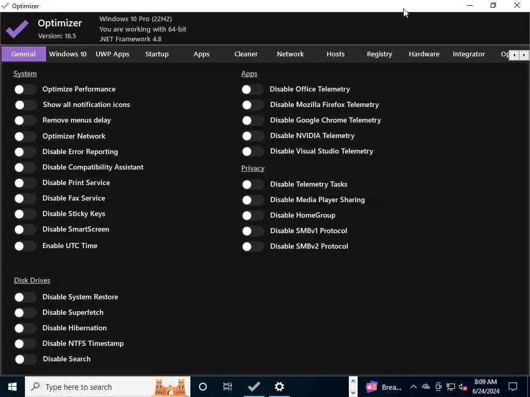Image resolution: width=530 pixels, height=397 pixels.
Task: Toggle Disable Compatibility Assistant
Action: (x=25, y=167)
